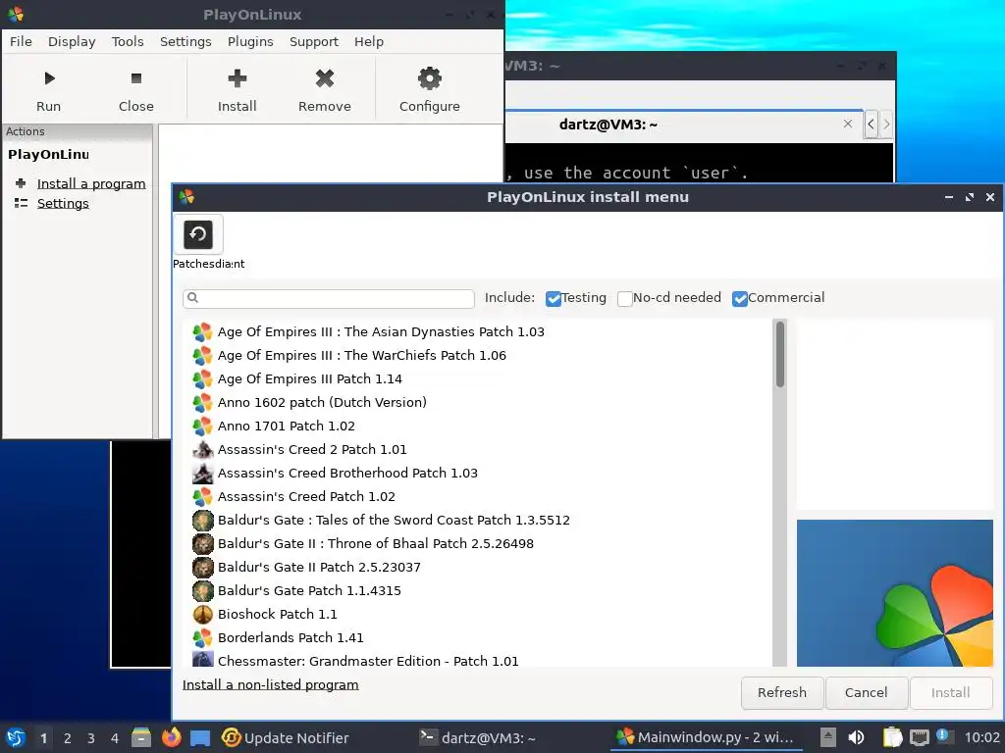1005x753 pixels.
Task: Open dartz@VM3 terminal taskbar button
Action: [x=478, y=738]
